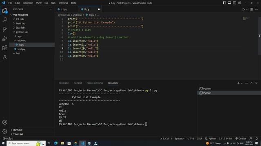Create a new terminal with plus icon
Viewport: 261px width, 146px height.
[238, 83]
